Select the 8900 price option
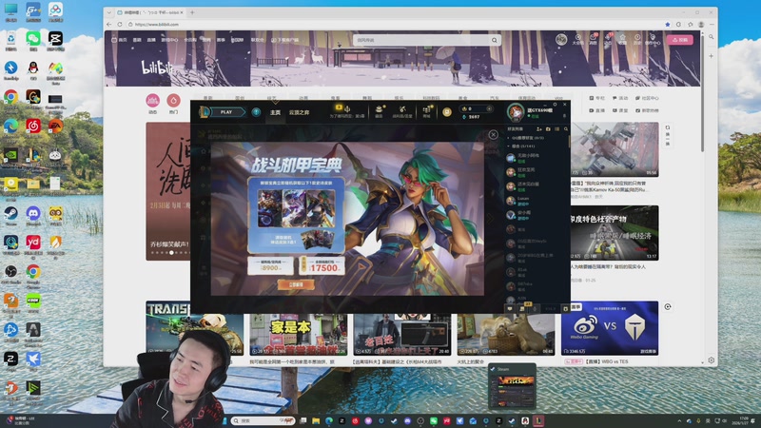The height and width of the screenshot is (428, 761). pos(270,265)
